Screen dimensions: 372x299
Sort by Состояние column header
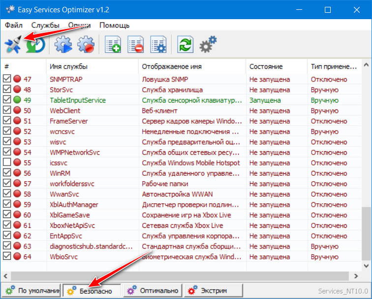click(x=277, y=66)
